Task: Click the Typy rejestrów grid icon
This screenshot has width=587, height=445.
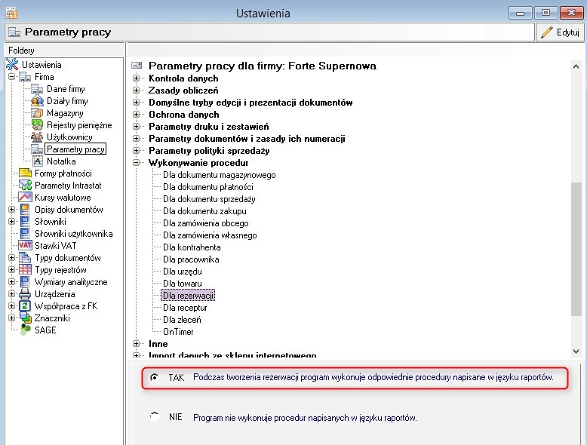Action: [x=25, y=270]
